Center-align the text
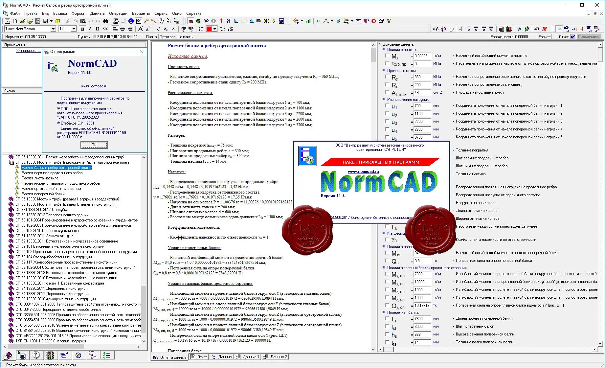Viewport: 605px width, 368px height. (123, 29)
